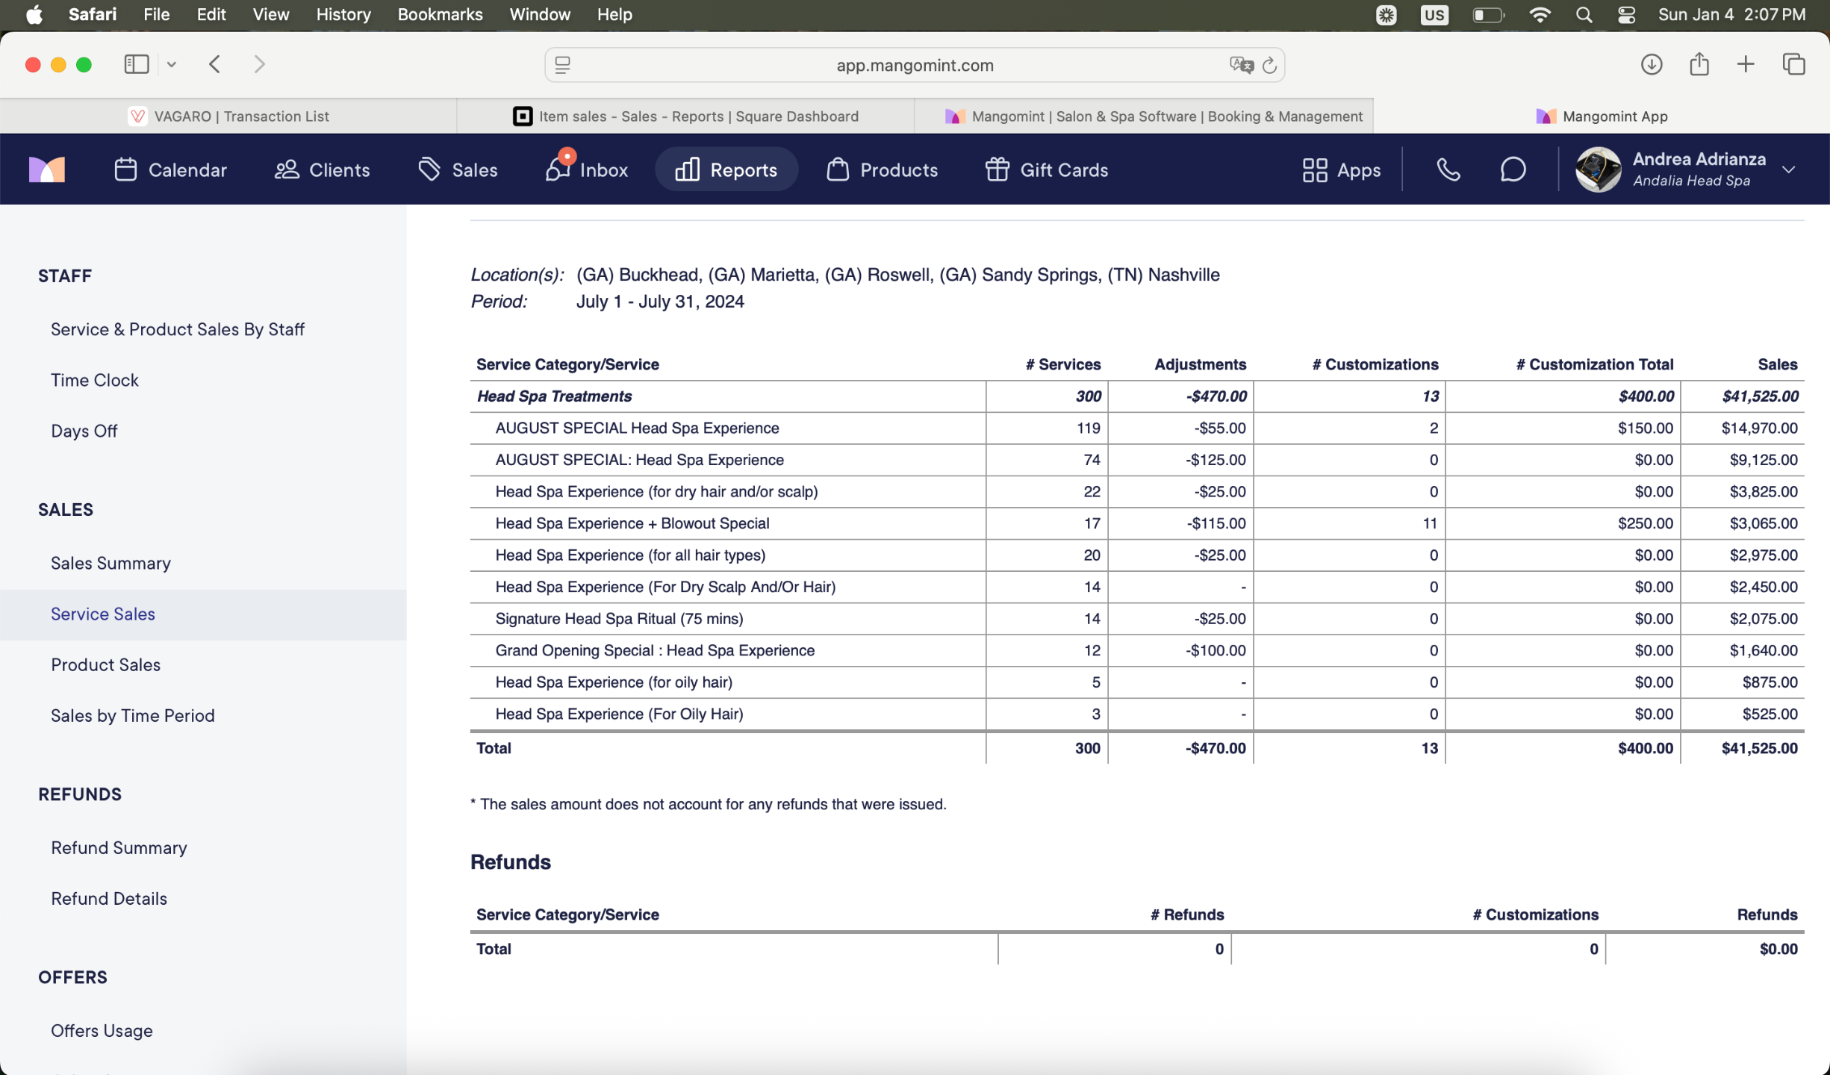Open the Bookmarks menu
Screen dimensions: 1830x1075
440,15
